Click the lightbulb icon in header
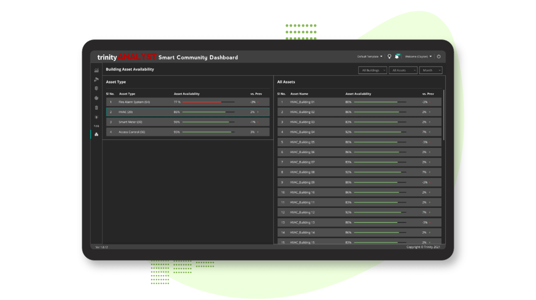The image size is (536, 300). click(x=389, y=56)
